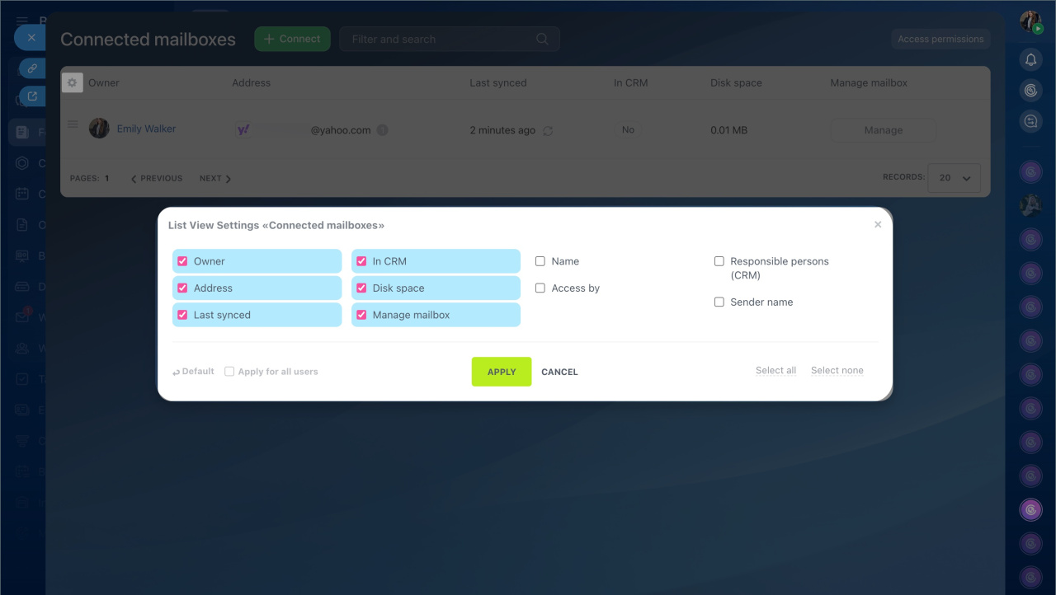This screenshot has width=1056, height=595.
Task: Check the Sender name checkbox
Action: coord(719,302)
